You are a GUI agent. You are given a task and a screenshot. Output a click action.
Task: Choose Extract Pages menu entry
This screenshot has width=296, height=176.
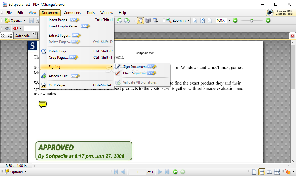77,36
